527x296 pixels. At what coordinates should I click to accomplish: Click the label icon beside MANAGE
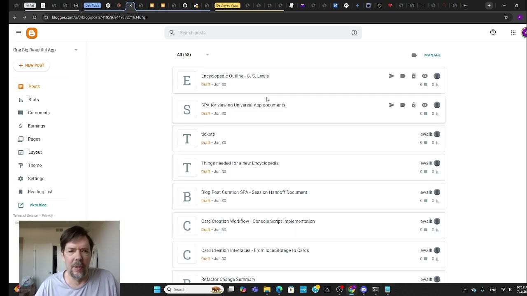pos(414,55)
